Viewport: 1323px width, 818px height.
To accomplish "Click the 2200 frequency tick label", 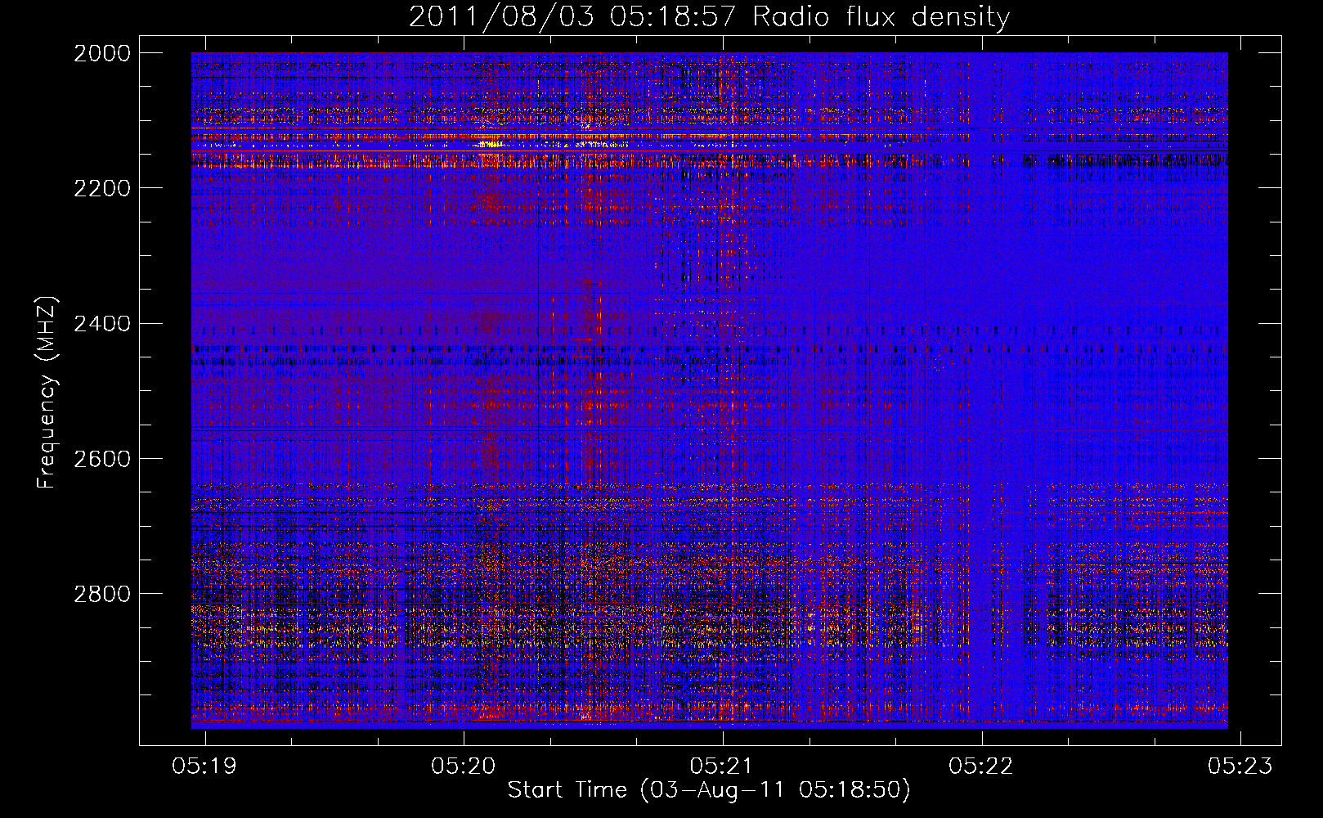I will click(102, 188).
